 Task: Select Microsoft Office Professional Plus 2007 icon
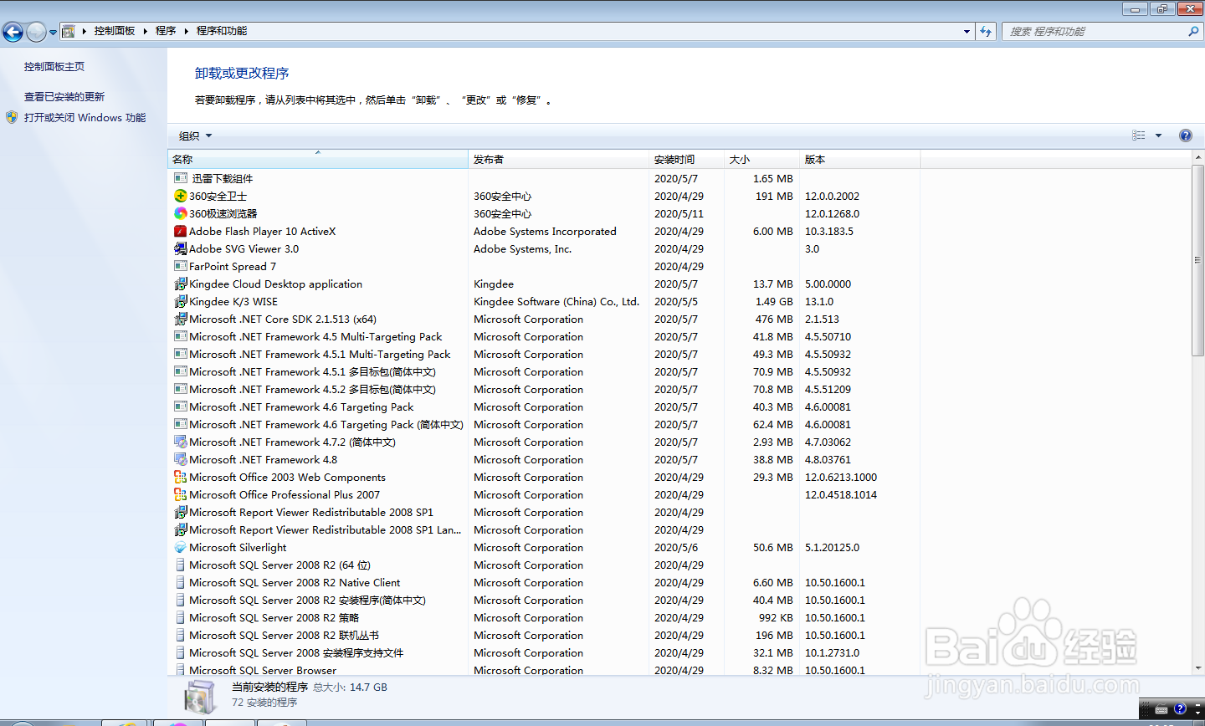(x=181, y=494)
